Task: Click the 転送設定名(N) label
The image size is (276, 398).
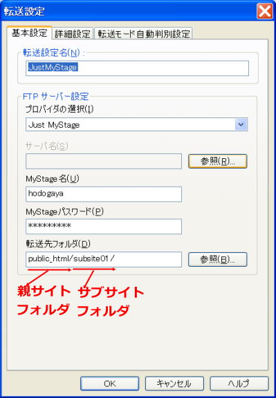Action: click(53, 53)
